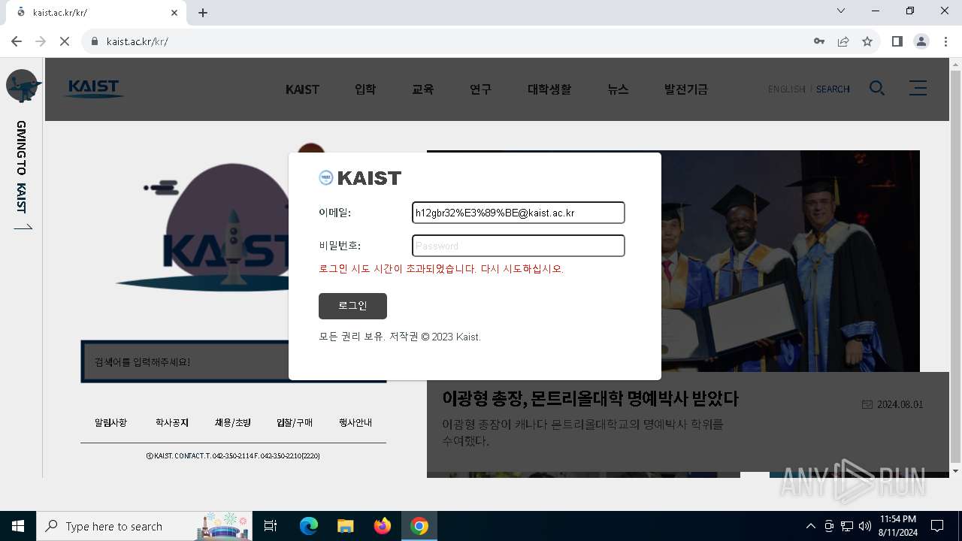The height and width of the screenshot is (541, 962).
Task: Select the 행사안내 tab
Action: pyautogui.click(x=355, y=423)
